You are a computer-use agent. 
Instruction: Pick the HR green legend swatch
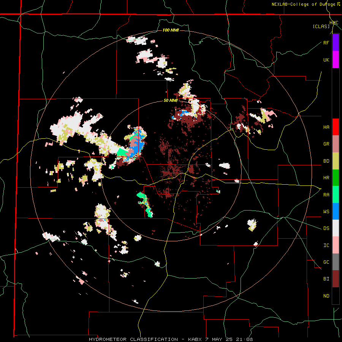(336, 178)
